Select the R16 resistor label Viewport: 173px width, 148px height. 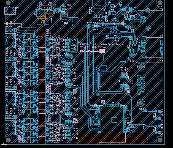click(x=69, y=5)
